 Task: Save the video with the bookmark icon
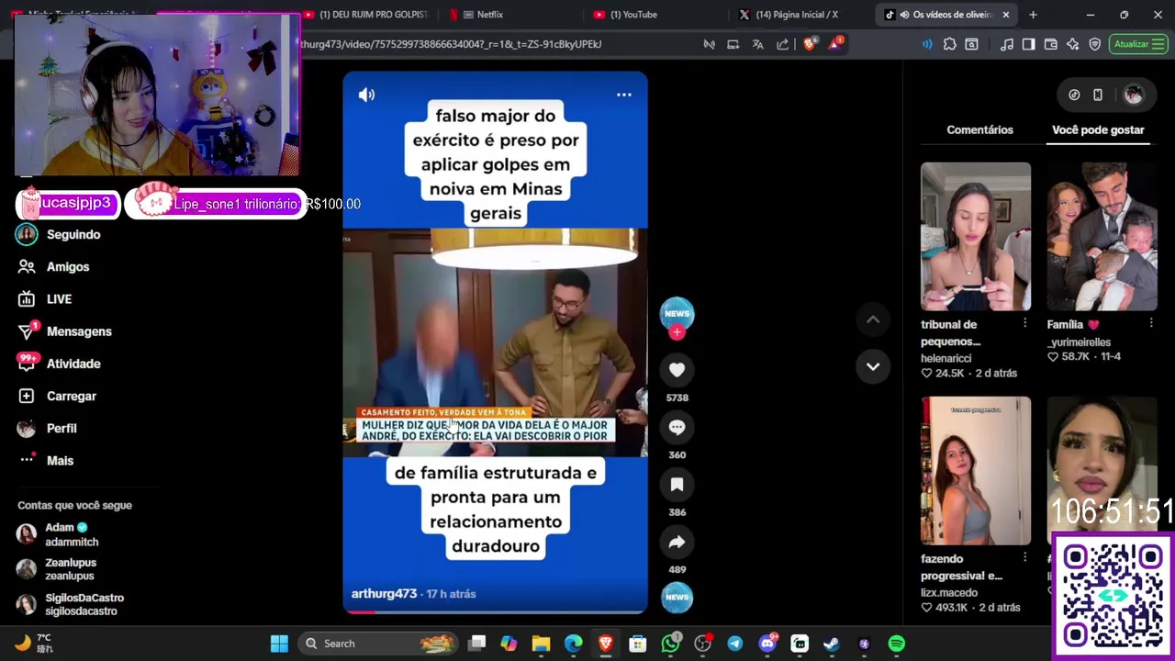[x=677, y=484]
